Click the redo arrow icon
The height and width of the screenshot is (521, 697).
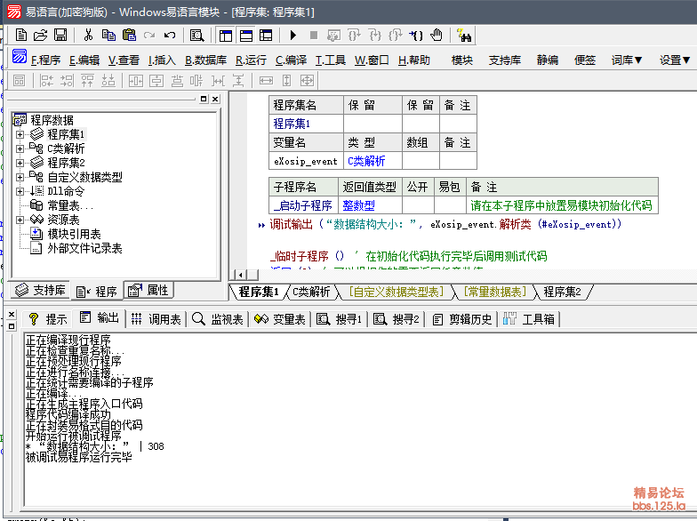pos(149,36)
